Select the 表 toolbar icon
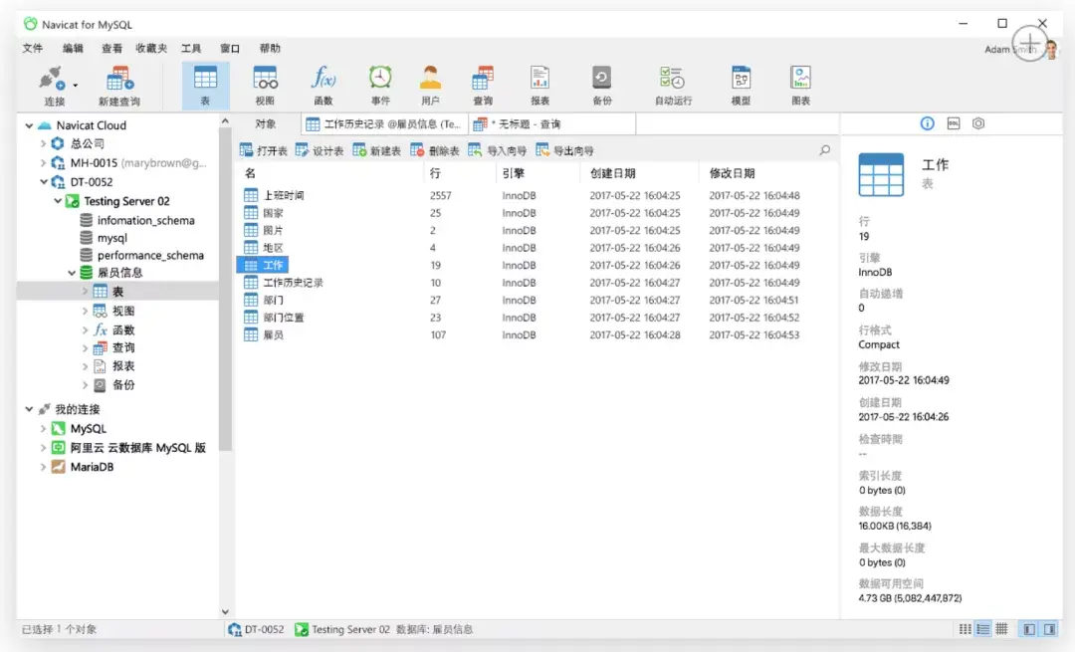The width and height of the screenshot is (1075, 652). (x=205, y=86)
